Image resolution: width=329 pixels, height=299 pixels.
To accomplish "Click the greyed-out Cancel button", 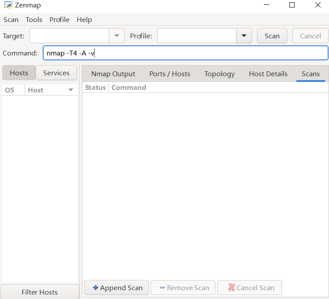I will click(x=310, y=36).
